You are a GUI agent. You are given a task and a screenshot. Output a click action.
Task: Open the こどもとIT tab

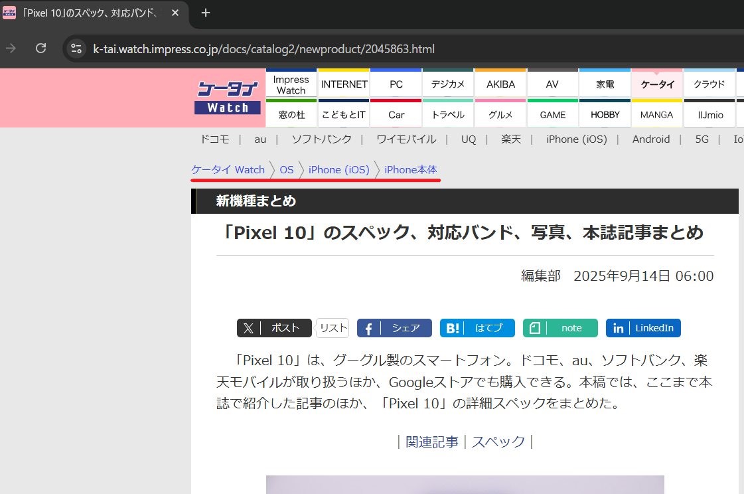[x=344, y=114]
